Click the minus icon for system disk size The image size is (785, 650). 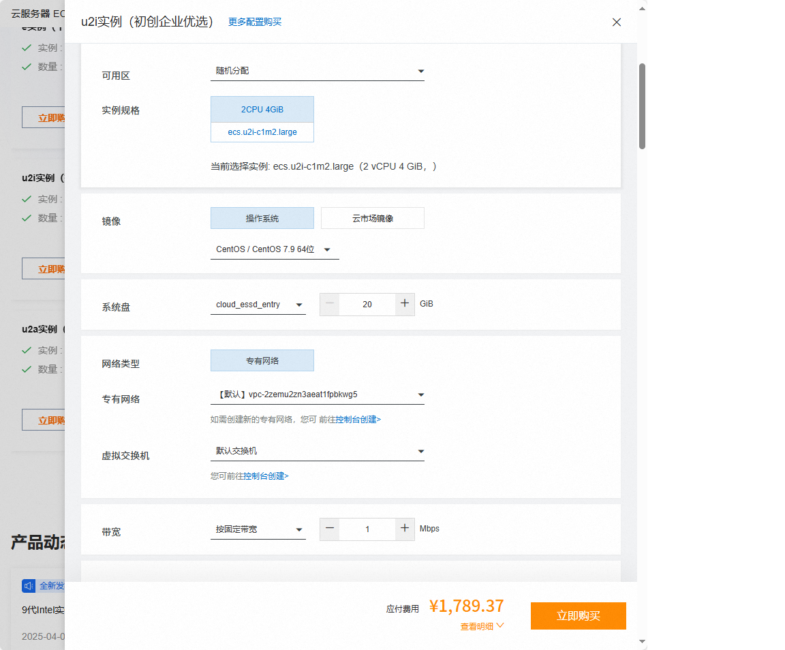tap(330, 304)
